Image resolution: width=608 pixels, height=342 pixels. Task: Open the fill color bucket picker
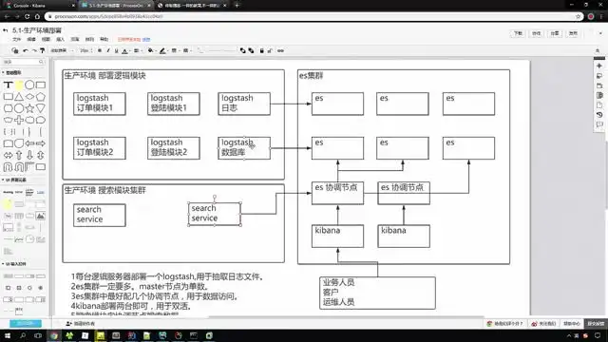tap(151, 50)
